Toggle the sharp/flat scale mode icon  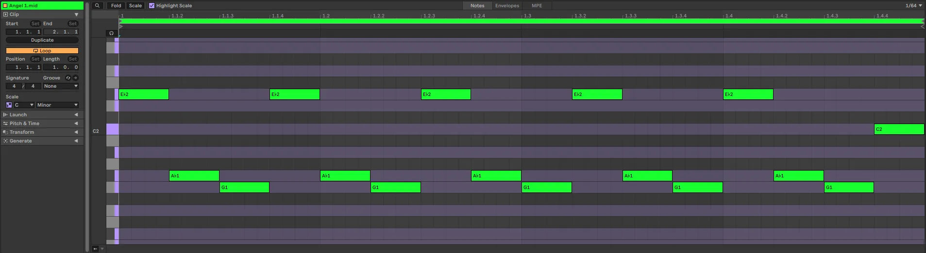(9, 105)
